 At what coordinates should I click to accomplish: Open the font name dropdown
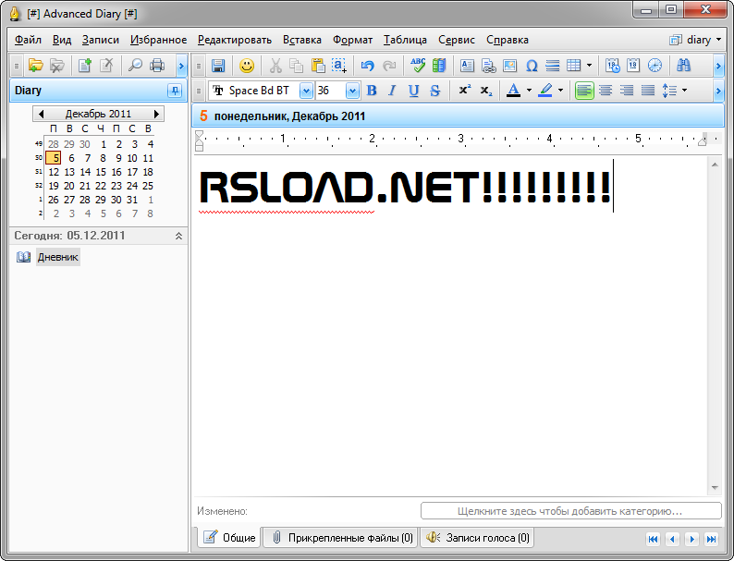tap(306, 91)
